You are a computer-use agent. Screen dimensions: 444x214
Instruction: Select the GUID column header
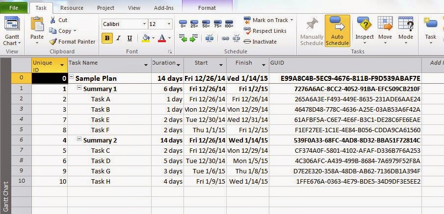(345, 65)
